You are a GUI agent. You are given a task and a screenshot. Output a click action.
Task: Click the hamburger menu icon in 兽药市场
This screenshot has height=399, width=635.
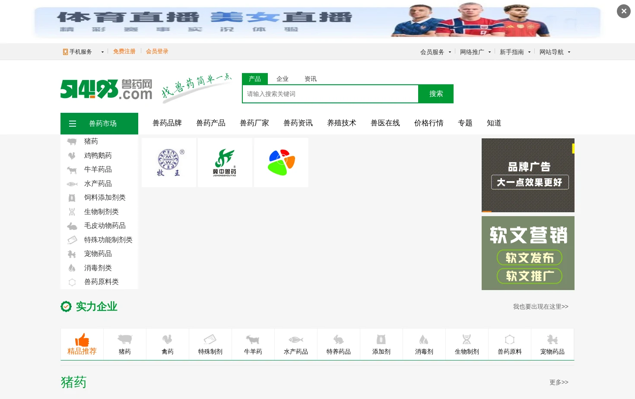pyautogui.click(x=73, y=124)
